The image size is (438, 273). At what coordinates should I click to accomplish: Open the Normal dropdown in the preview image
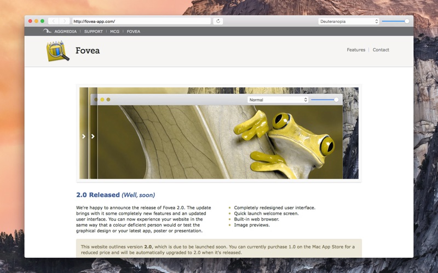pos(278,100)
